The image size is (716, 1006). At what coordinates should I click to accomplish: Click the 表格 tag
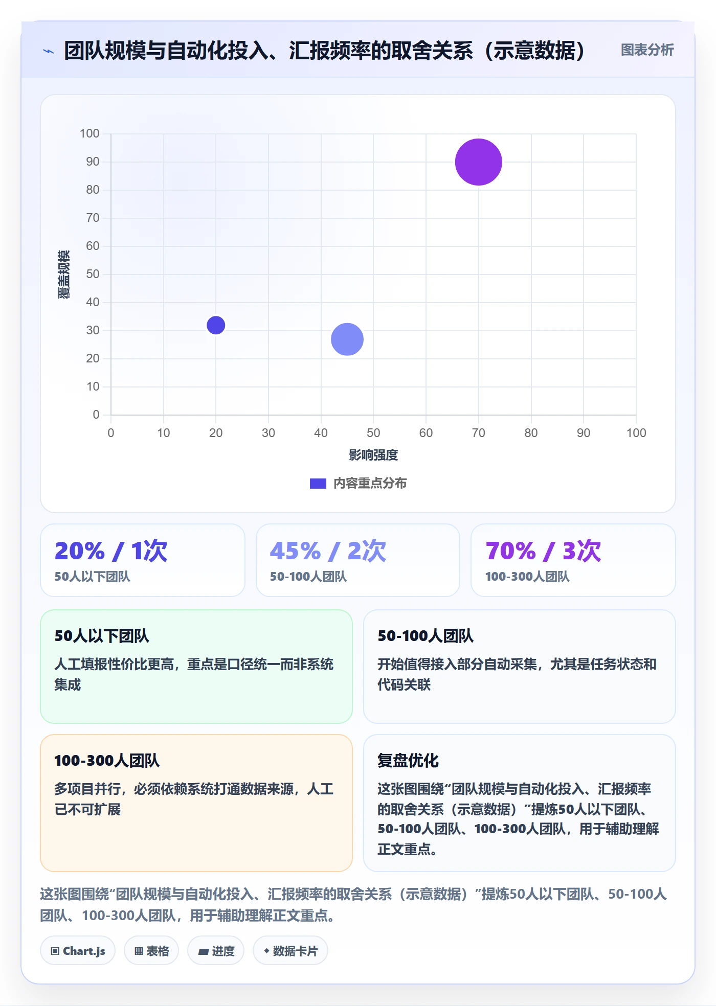tap(151, 951)
